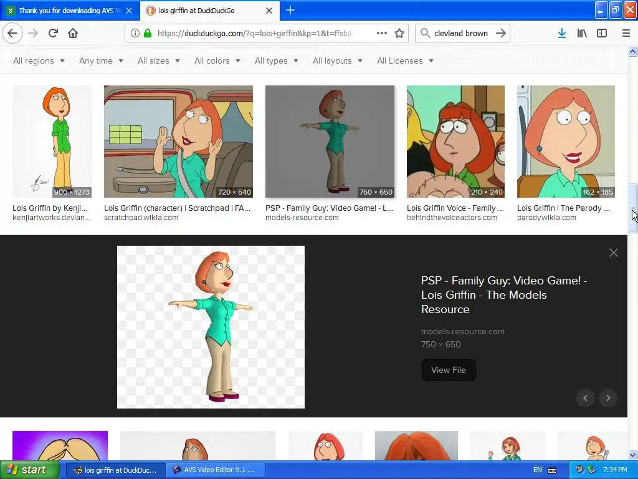Go back to the previous page
Screen dimensions: 638x479
click(12, 33)
